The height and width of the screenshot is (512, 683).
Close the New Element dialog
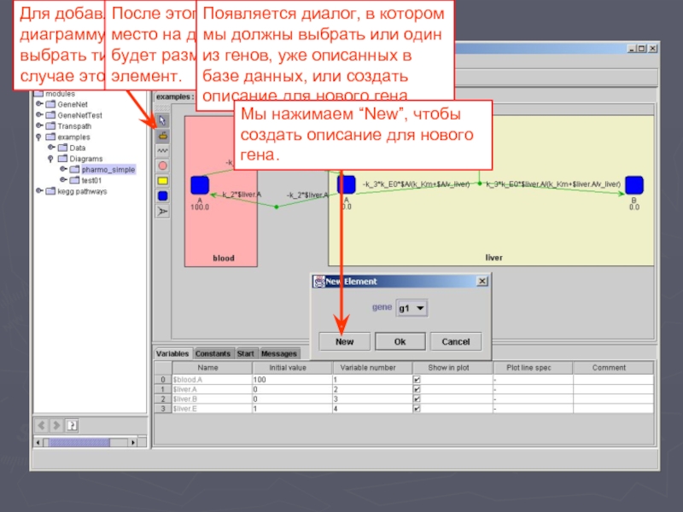coord(482,282)
